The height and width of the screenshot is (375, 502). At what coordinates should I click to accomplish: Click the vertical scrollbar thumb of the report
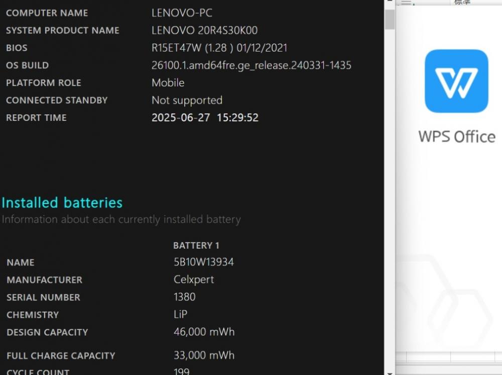pyautogui.click(x=390, y=19)
